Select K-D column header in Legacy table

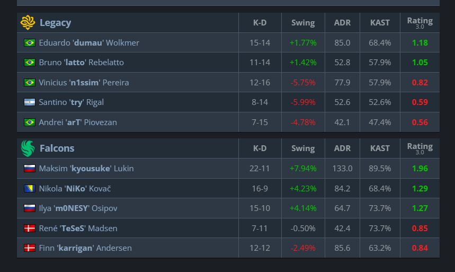[x=260, y=23]
